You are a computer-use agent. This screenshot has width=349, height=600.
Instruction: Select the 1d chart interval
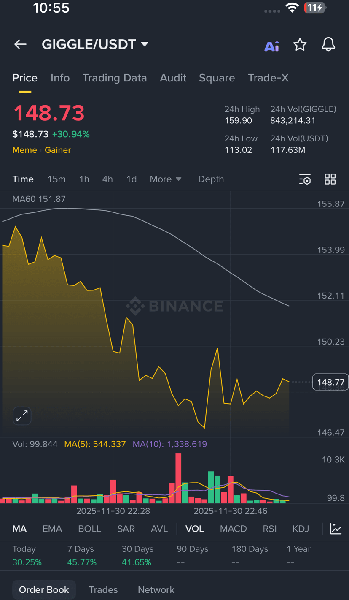(132, 179)
